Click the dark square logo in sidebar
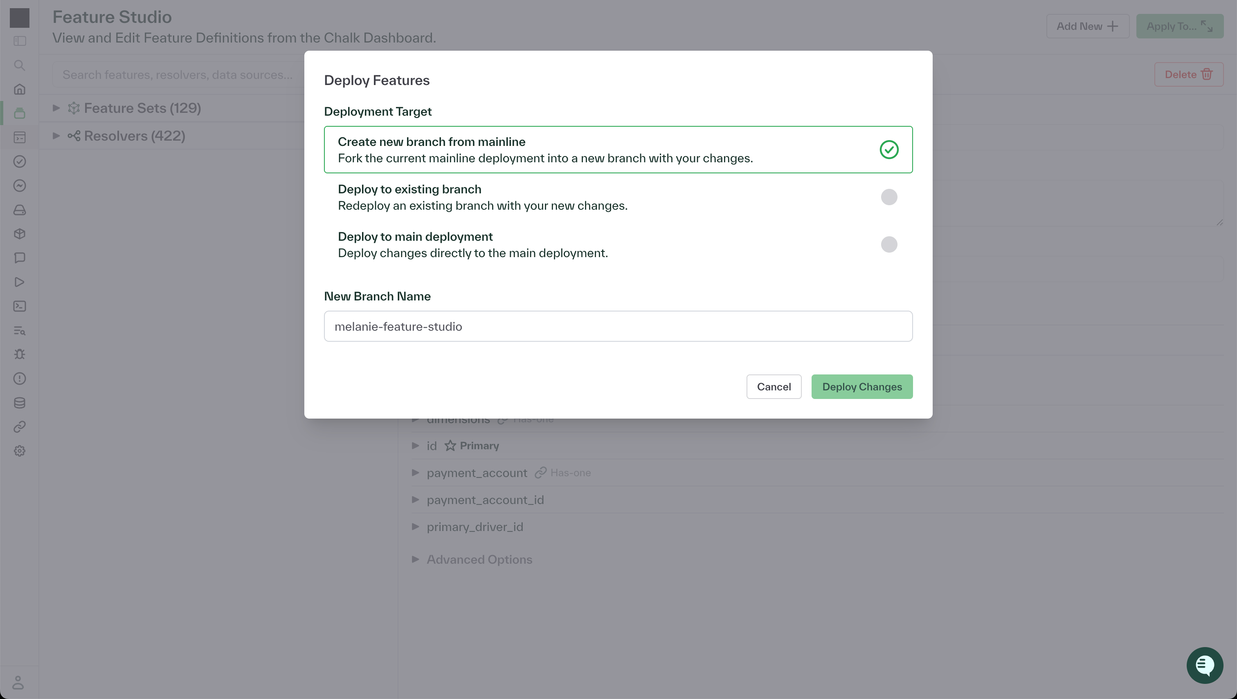Image resolution: width=1237 pixels, height=699 pixels. pyautogui.click(x=20, y=18)
